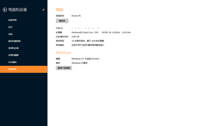Click the Home-PC computer name
The height and width of the screenshot is (126, 201).
coord(76,16)
